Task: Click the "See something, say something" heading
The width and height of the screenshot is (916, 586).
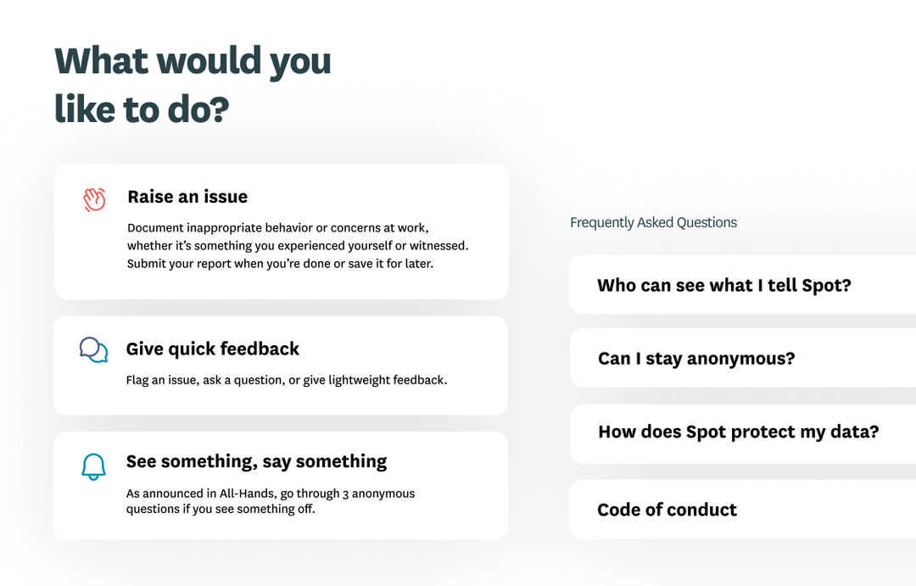Action: click(256, 460)
